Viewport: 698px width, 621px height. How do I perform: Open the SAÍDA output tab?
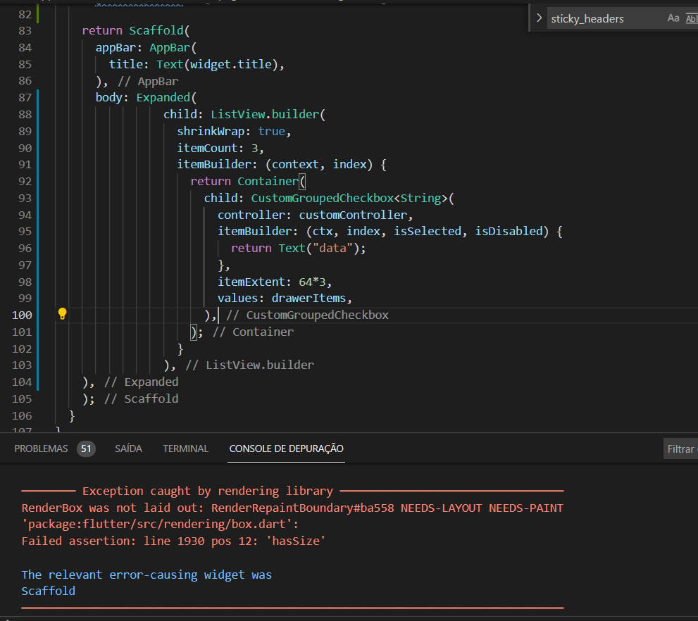click(x=128, y=448)
